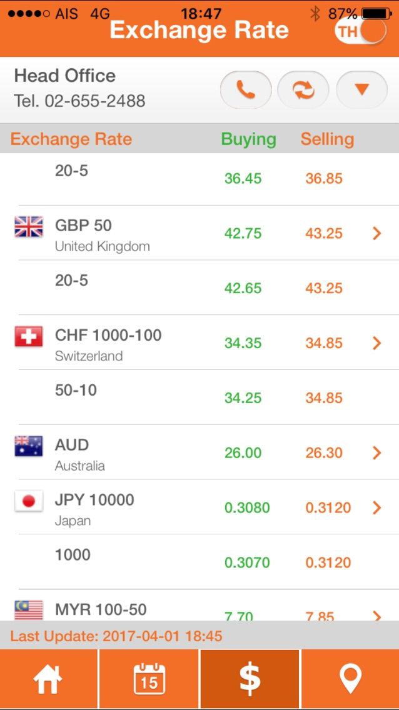Tap the Australia flag icon

(29, 446)
